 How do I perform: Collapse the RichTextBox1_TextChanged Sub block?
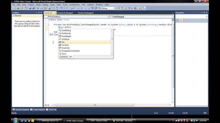coord(48,25)
